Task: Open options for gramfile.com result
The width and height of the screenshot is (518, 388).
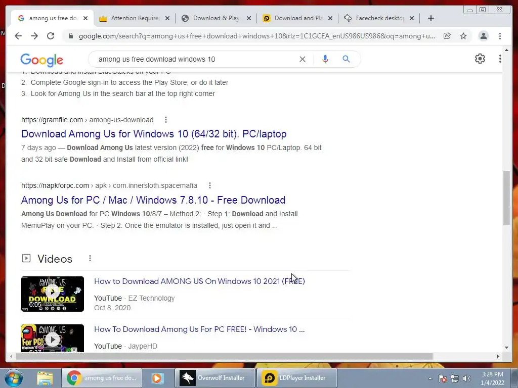Action: coord(166,120)
